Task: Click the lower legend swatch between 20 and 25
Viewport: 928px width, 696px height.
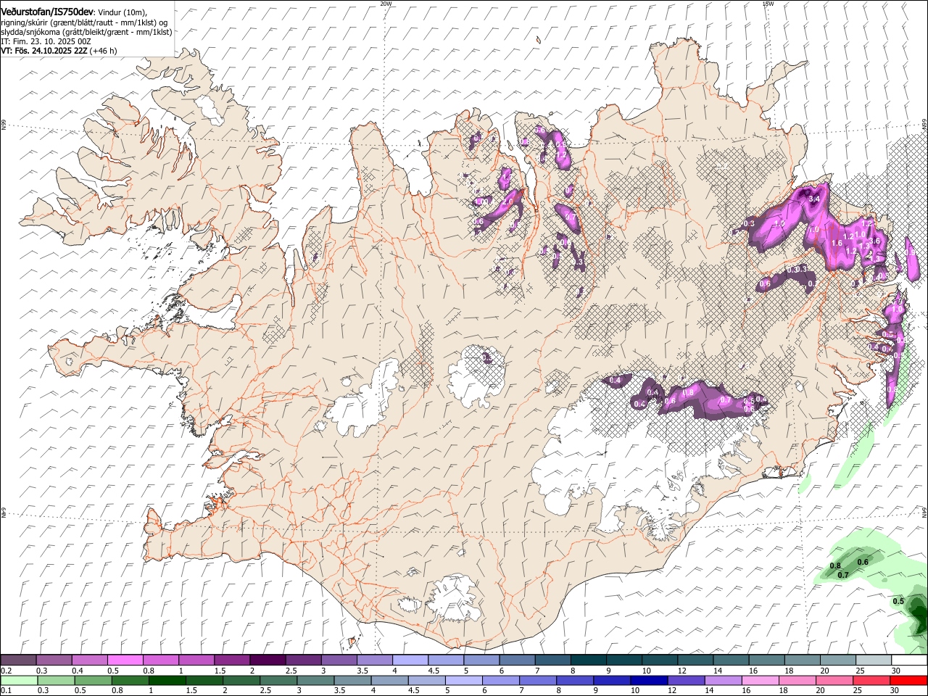Action: click(x=837, y=680)
